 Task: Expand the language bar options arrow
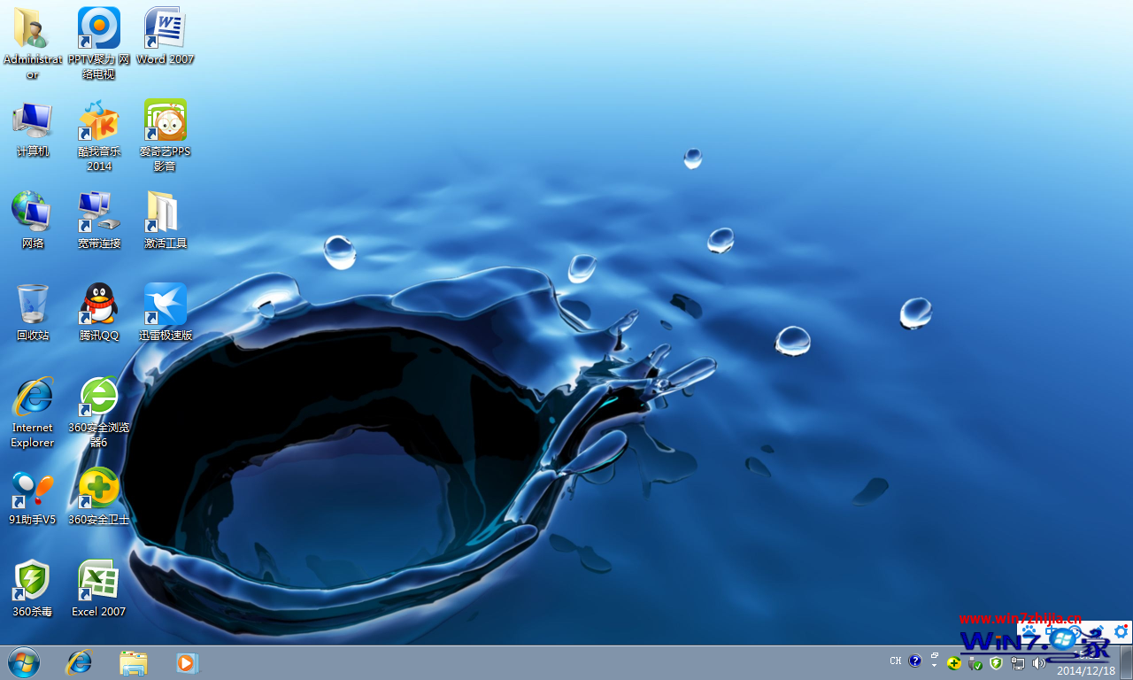pos(934,665)
